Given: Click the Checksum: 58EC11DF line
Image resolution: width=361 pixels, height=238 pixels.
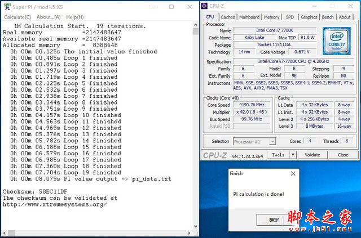Looking at the screenshot, I should (x=35, y=191).
